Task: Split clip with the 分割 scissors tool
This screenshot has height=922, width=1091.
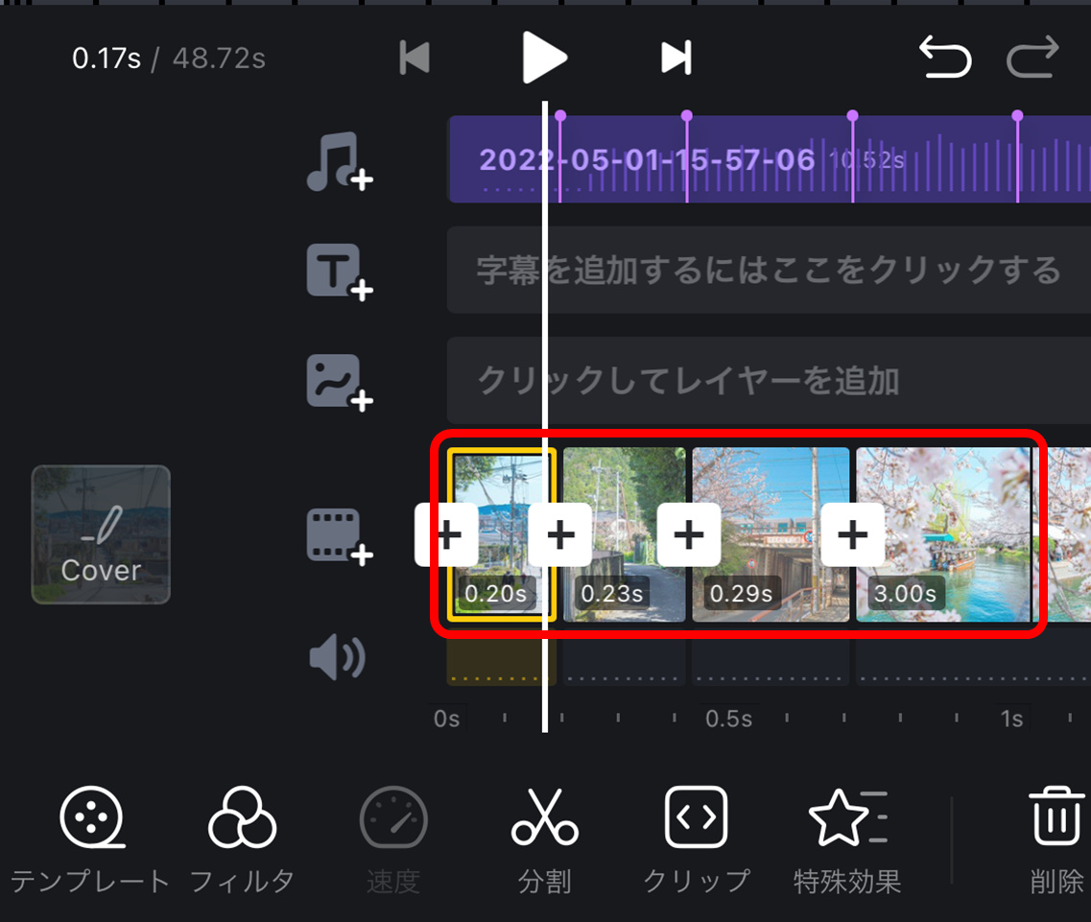Action: point(544,840)
